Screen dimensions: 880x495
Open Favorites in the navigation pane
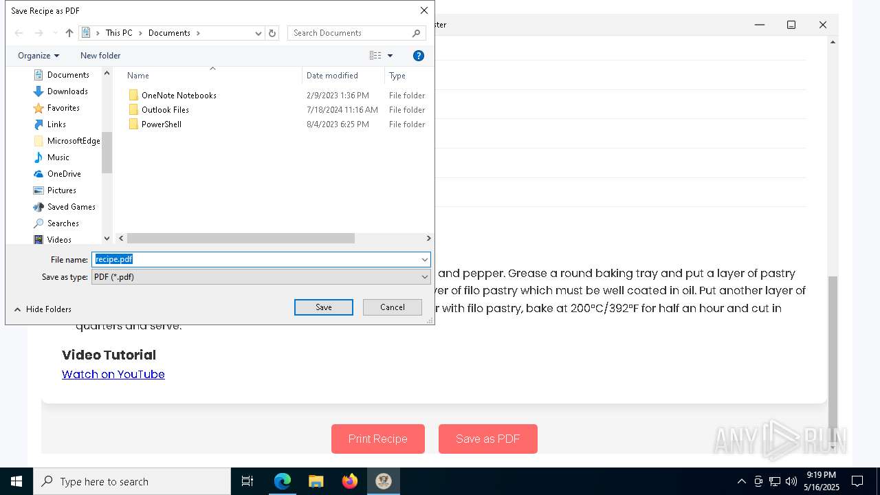coord(63,108)
